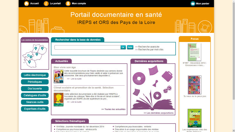
Task: Click the Le portail info icon
Action: coord(46,4)
